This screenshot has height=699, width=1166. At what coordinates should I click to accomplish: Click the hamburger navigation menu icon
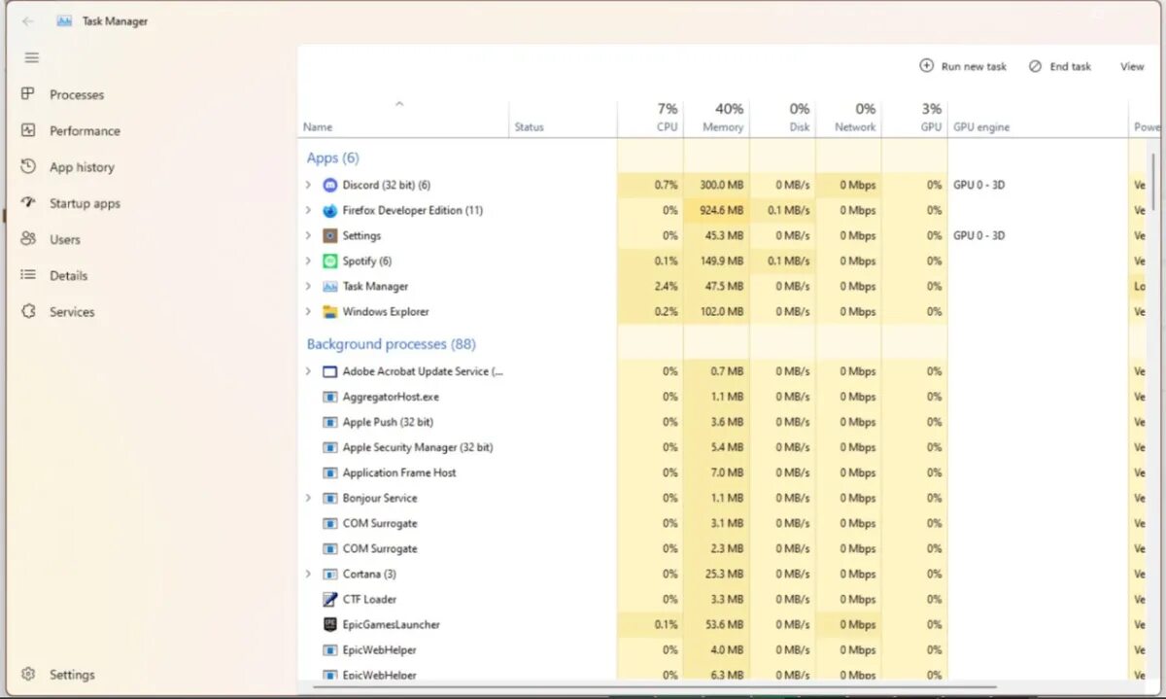(x=31, y=56)
